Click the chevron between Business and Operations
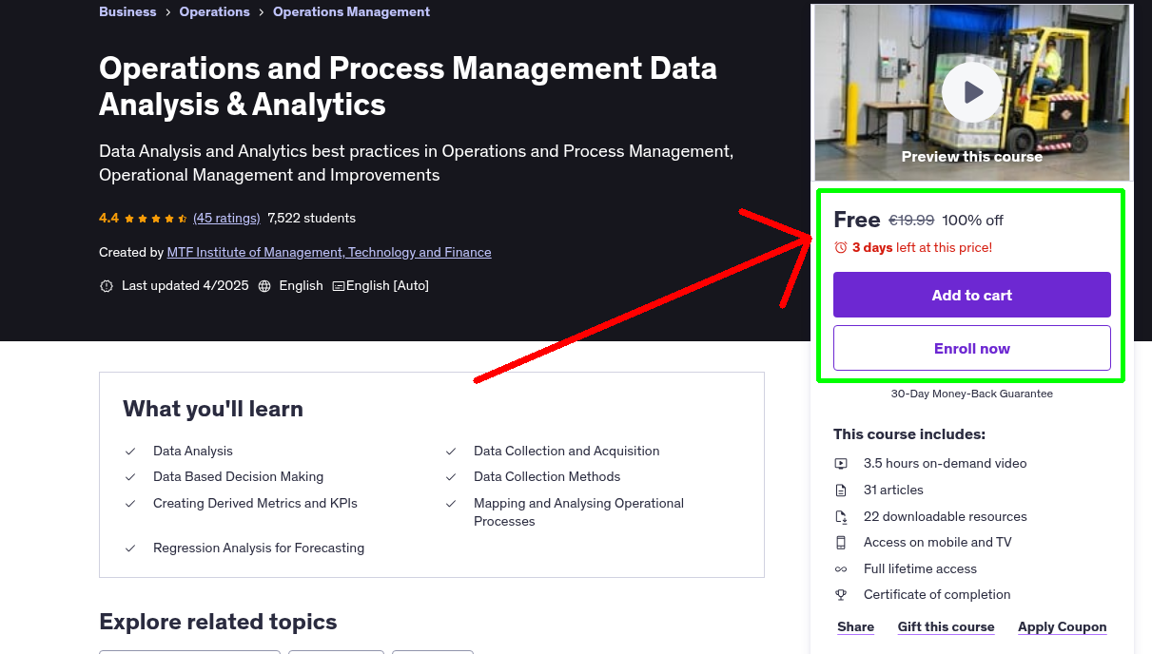 pos(167,12)
